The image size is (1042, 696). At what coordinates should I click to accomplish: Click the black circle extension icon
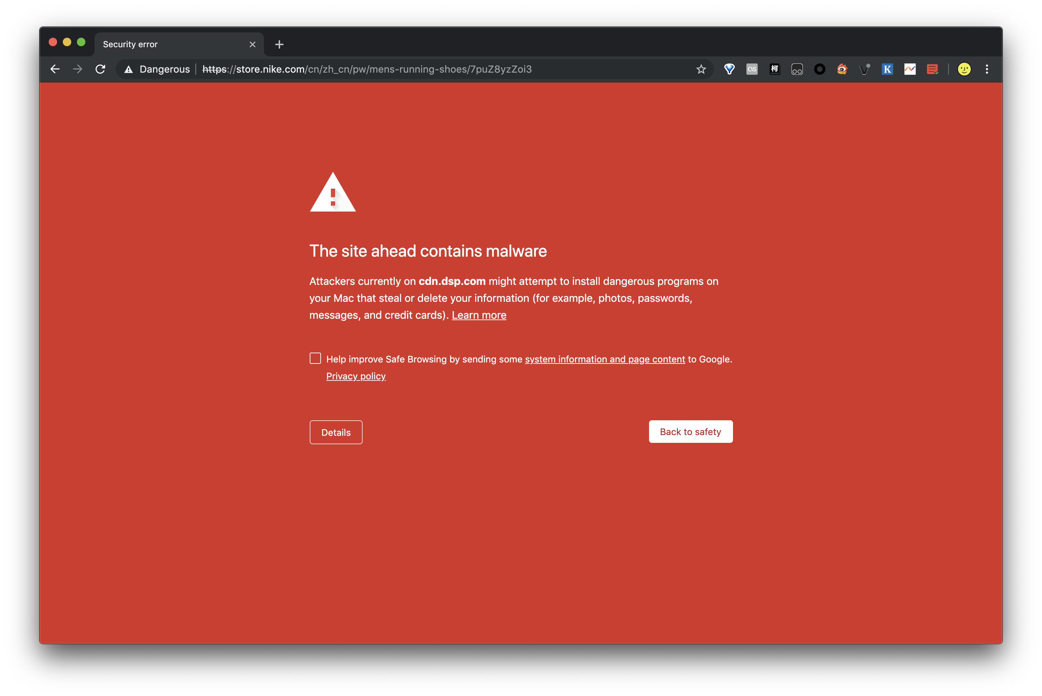[819, 69]
